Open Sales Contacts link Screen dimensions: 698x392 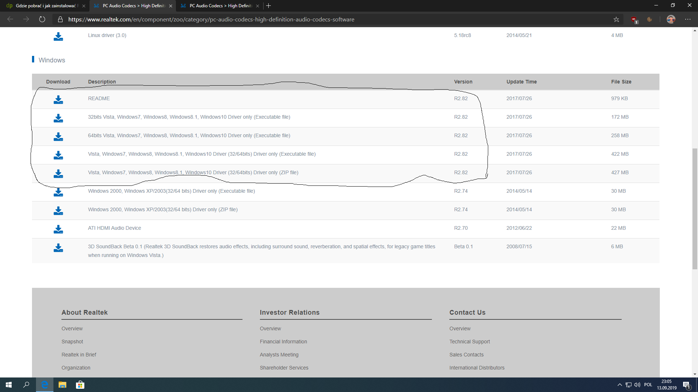tap(466, 355)
